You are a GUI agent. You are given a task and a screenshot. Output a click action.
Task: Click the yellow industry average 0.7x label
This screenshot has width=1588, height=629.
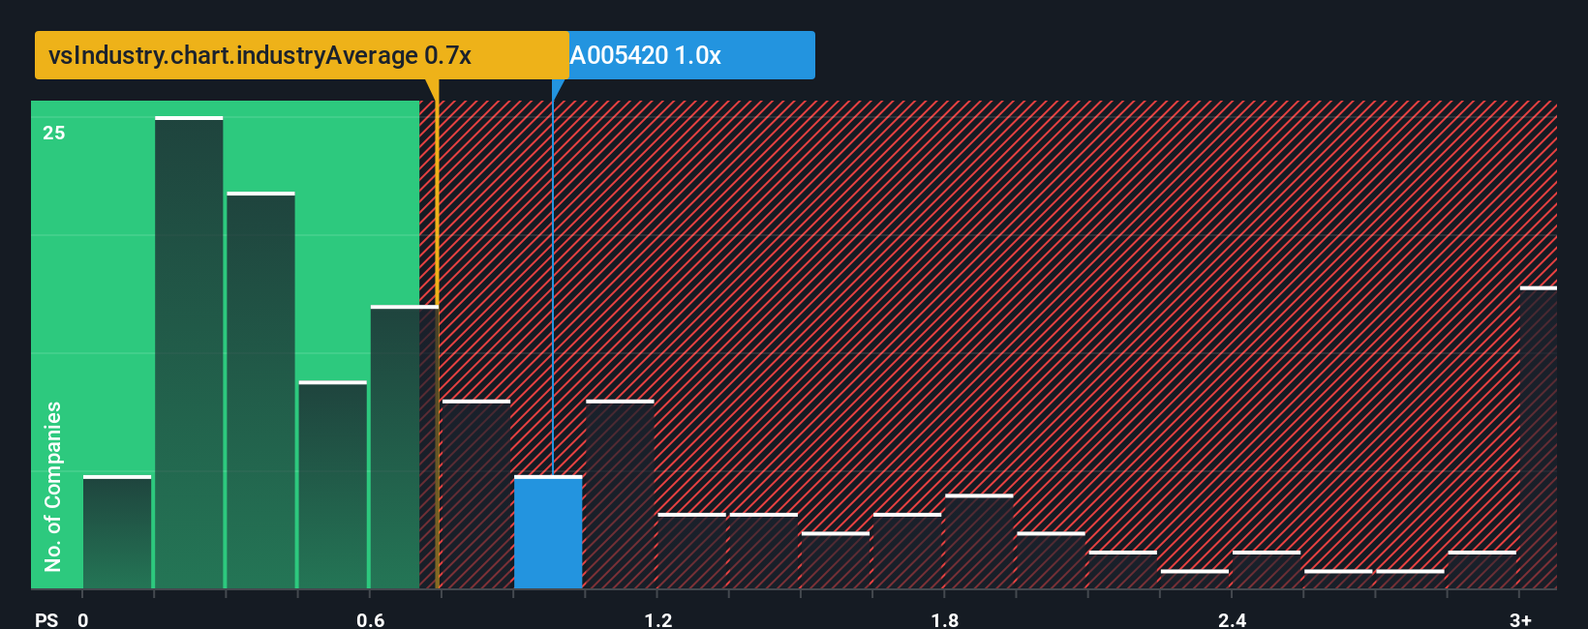tap(301, 55)
